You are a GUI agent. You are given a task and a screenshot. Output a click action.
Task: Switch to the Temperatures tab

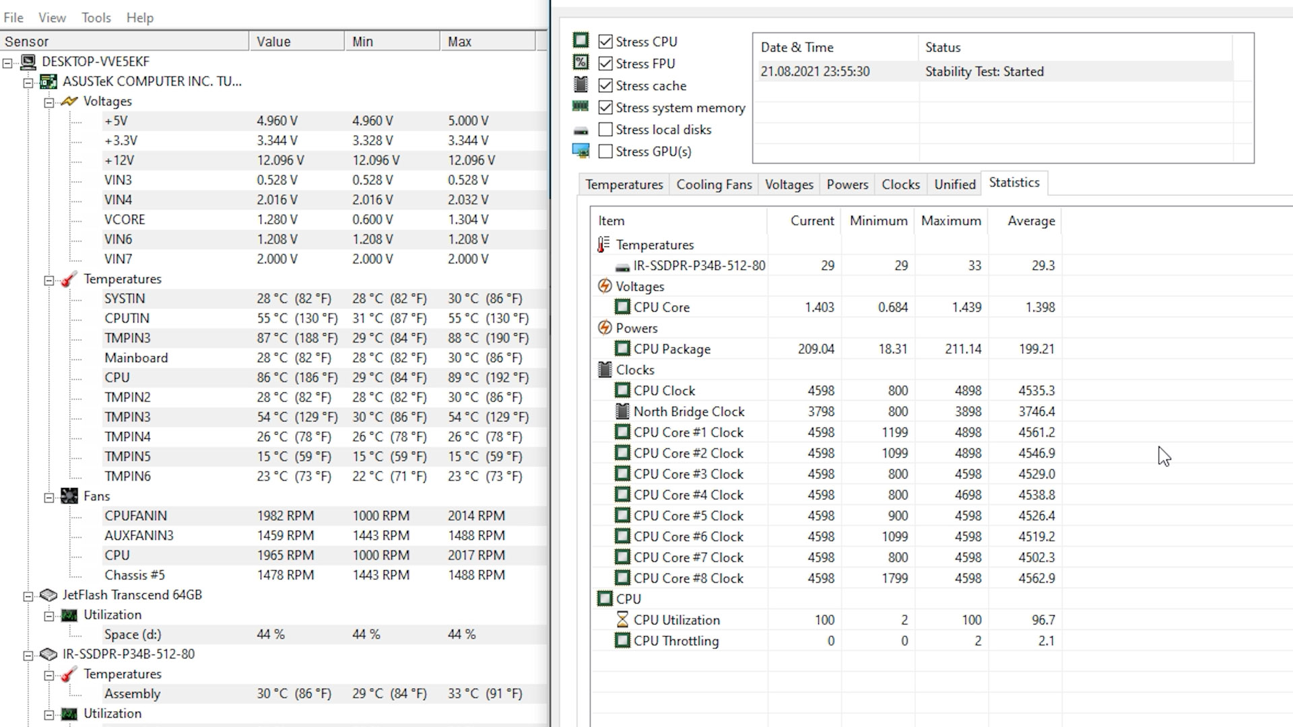624,184
